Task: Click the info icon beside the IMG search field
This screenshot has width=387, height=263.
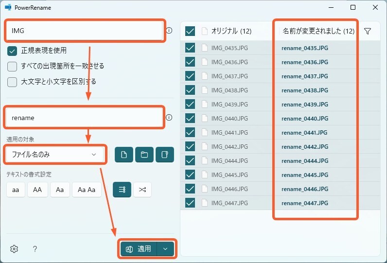Action: 169,30
